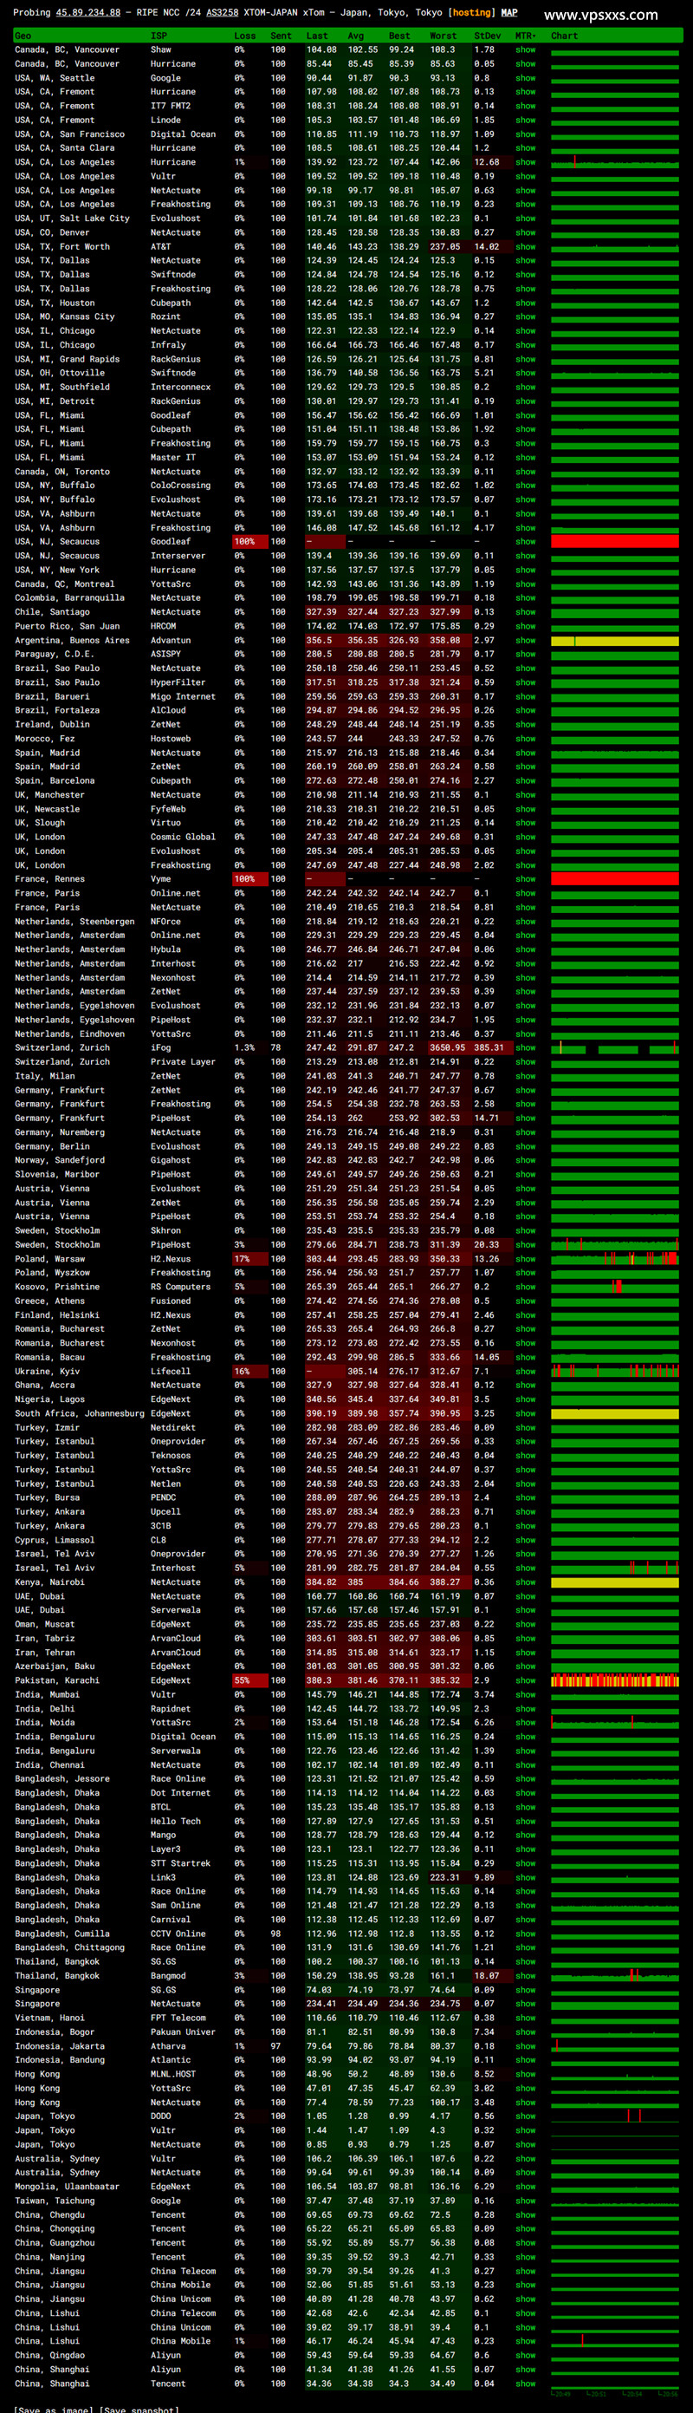The image size is (693, 2413).
Task: Click the ISP name Hostoweb
Action: pyautogui.click(x=171, y=738)
